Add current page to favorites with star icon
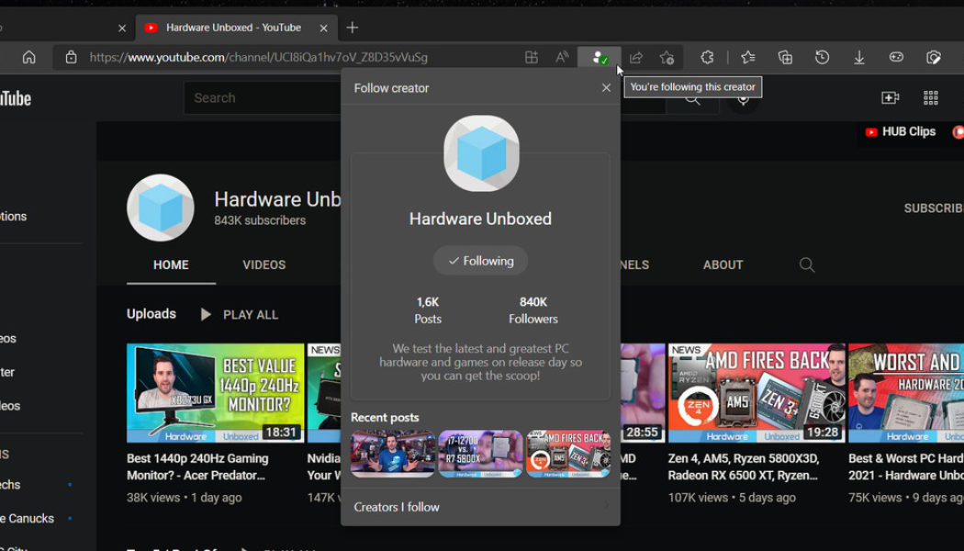Viewport: 964px width, 551px height. (667, 57)
